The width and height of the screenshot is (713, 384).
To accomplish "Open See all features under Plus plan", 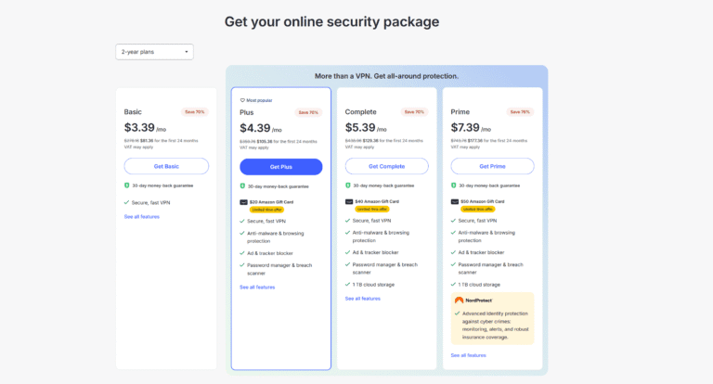I will pos(257,288).
